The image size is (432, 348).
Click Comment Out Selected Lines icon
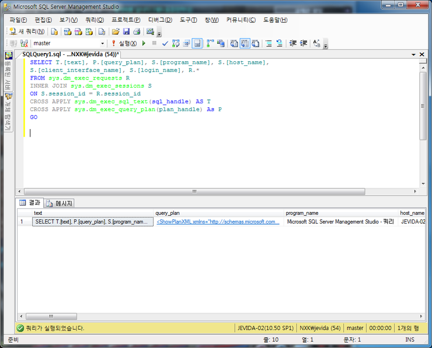point(269,43)
